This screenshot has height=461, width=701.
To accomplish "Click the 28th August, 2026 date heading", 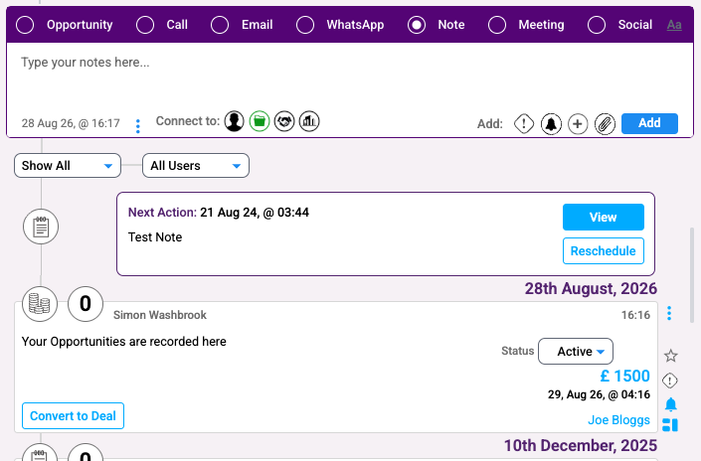I will pyautogui.click(x=591, y=288).
